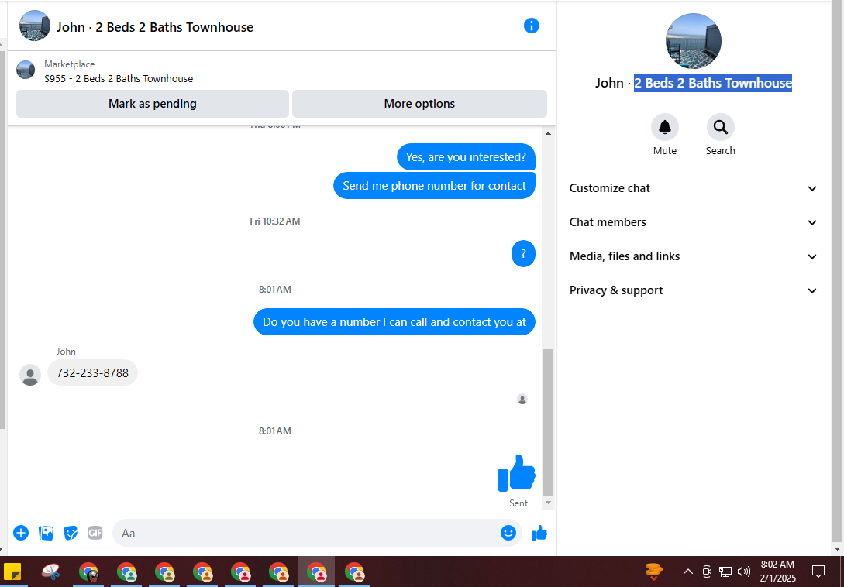Open more actions with the blue plus icon
The width and height of the screenshot is (844, 587).
(21, 534)
